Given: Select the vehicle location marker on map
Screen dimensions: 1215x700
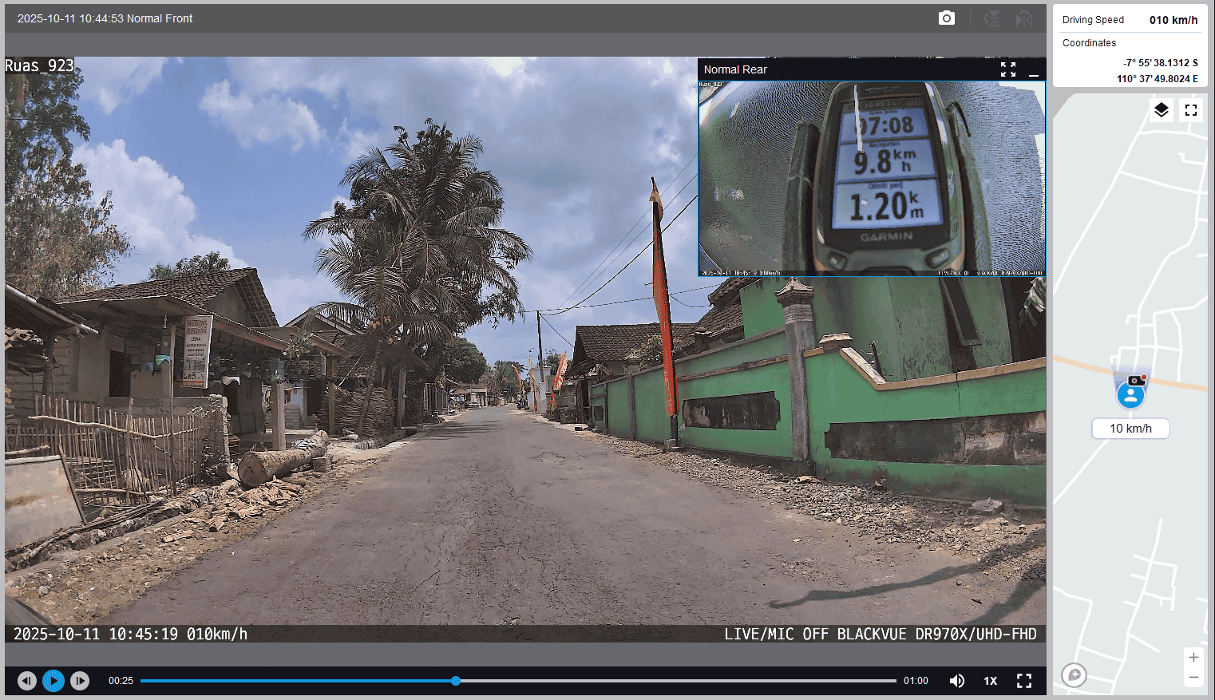Looking at the screenshot, I should [x=1130, y=394].
